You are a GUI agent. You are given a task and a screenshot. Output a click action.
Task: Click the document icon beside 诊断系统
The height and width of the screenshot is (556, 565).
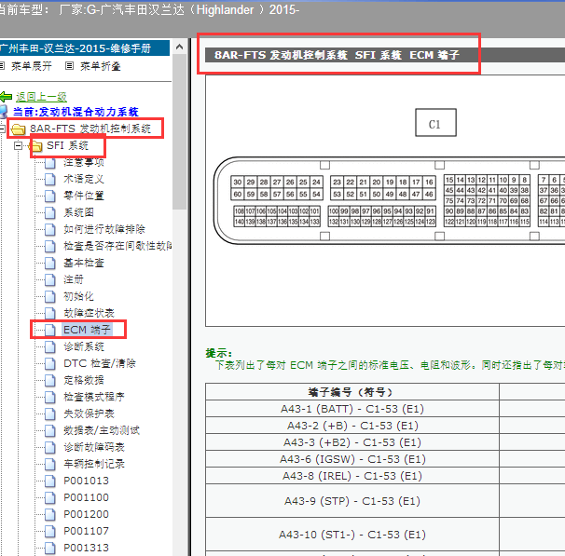[50, 346]
